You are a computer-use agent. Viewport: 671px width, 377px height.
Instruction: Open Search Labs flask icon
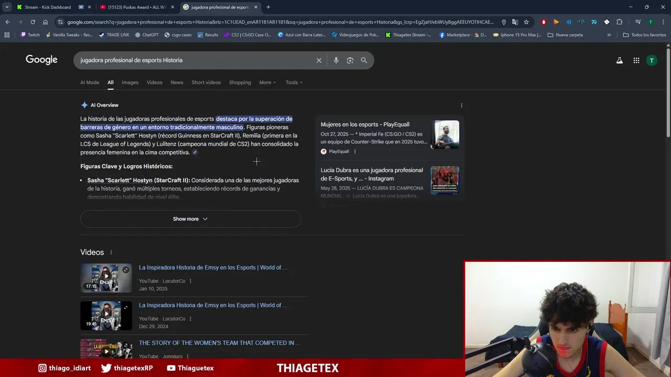tap(620, 60)
